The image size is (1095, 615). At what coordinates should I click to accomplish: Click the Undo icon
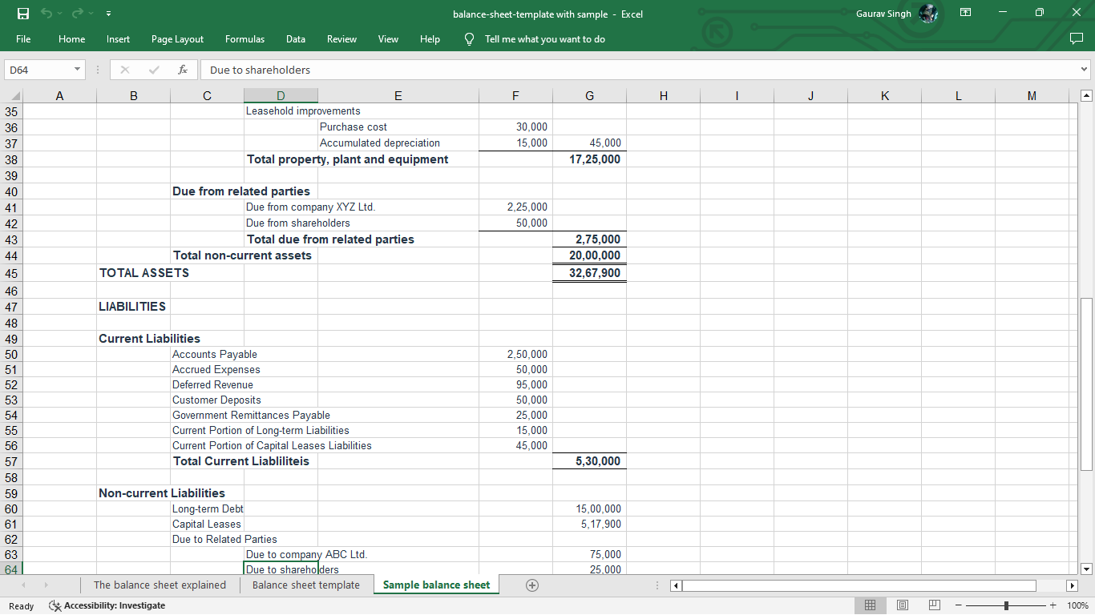tap(46, 13)
